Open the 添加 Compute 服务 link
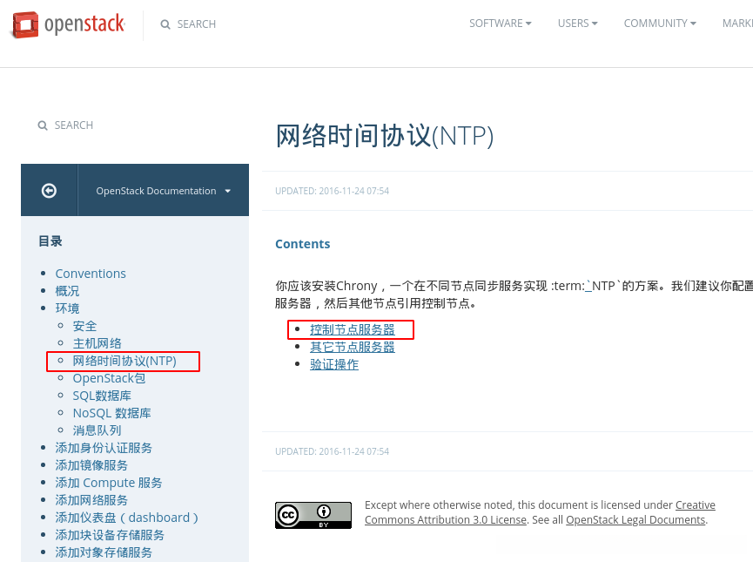Image resolution: width=753 pixels, height=562 pixels. pos(109,483)
